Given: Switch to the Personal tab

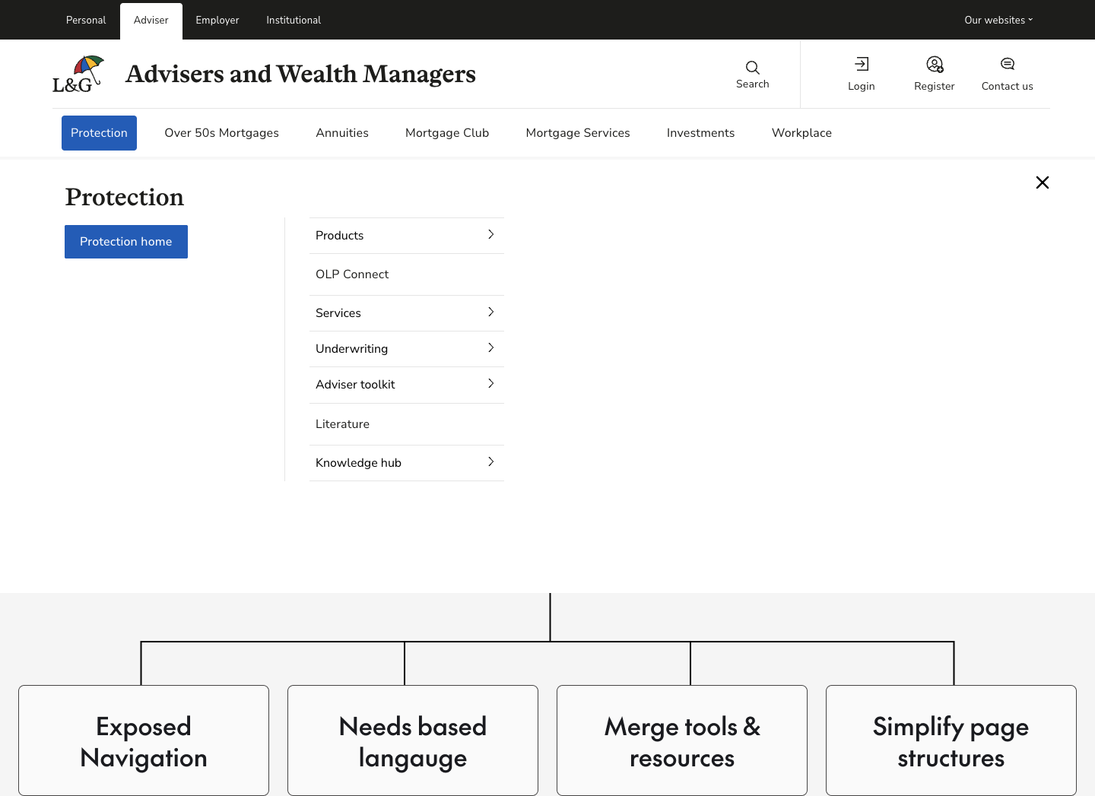Looking at the screenshot, I should 86,20.
